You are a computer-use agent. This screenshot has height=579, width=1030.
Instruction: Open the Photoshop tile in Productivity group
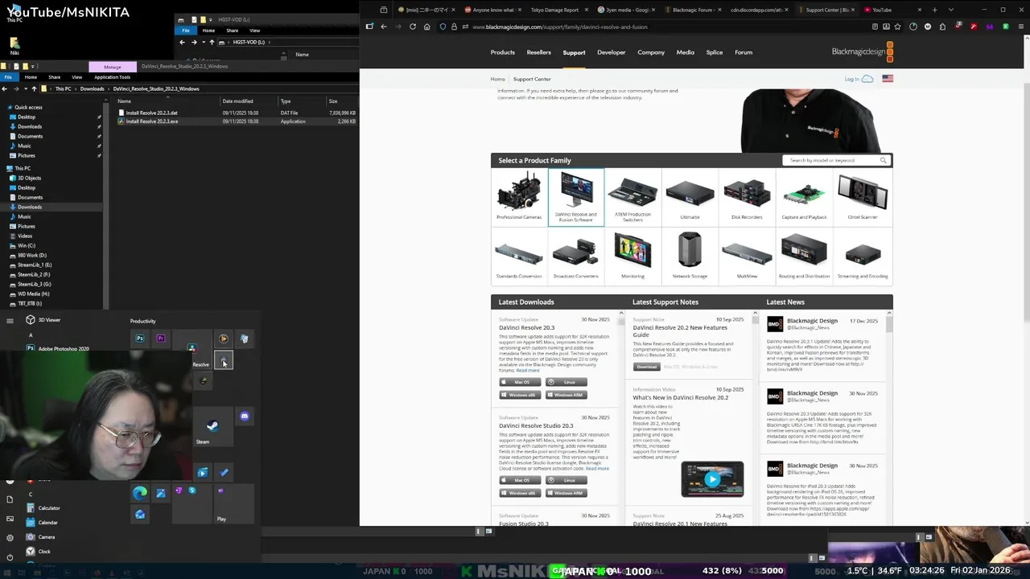point(140,339)
